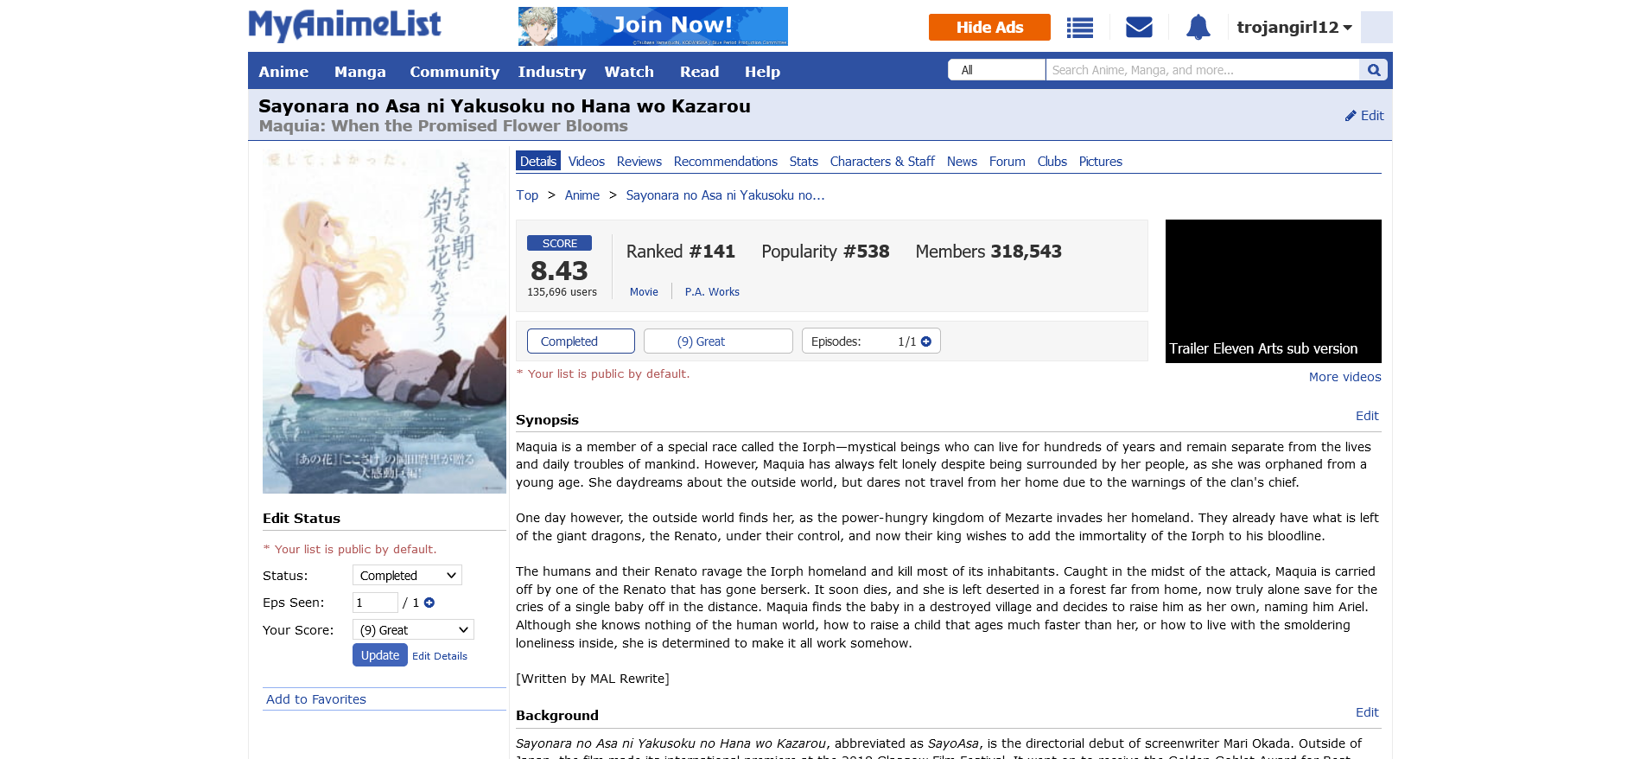Open notifications bell icon
Viewport: 1640px width, 759px height.
1198,28
